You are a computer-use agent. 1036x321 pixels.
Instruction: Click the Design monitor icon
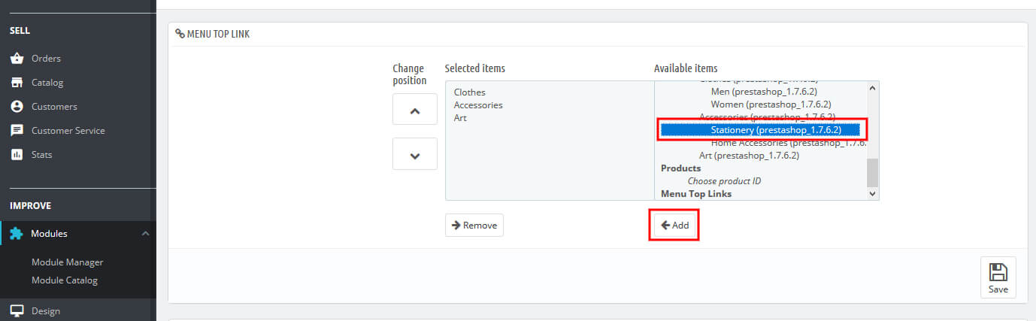(17, 310)
